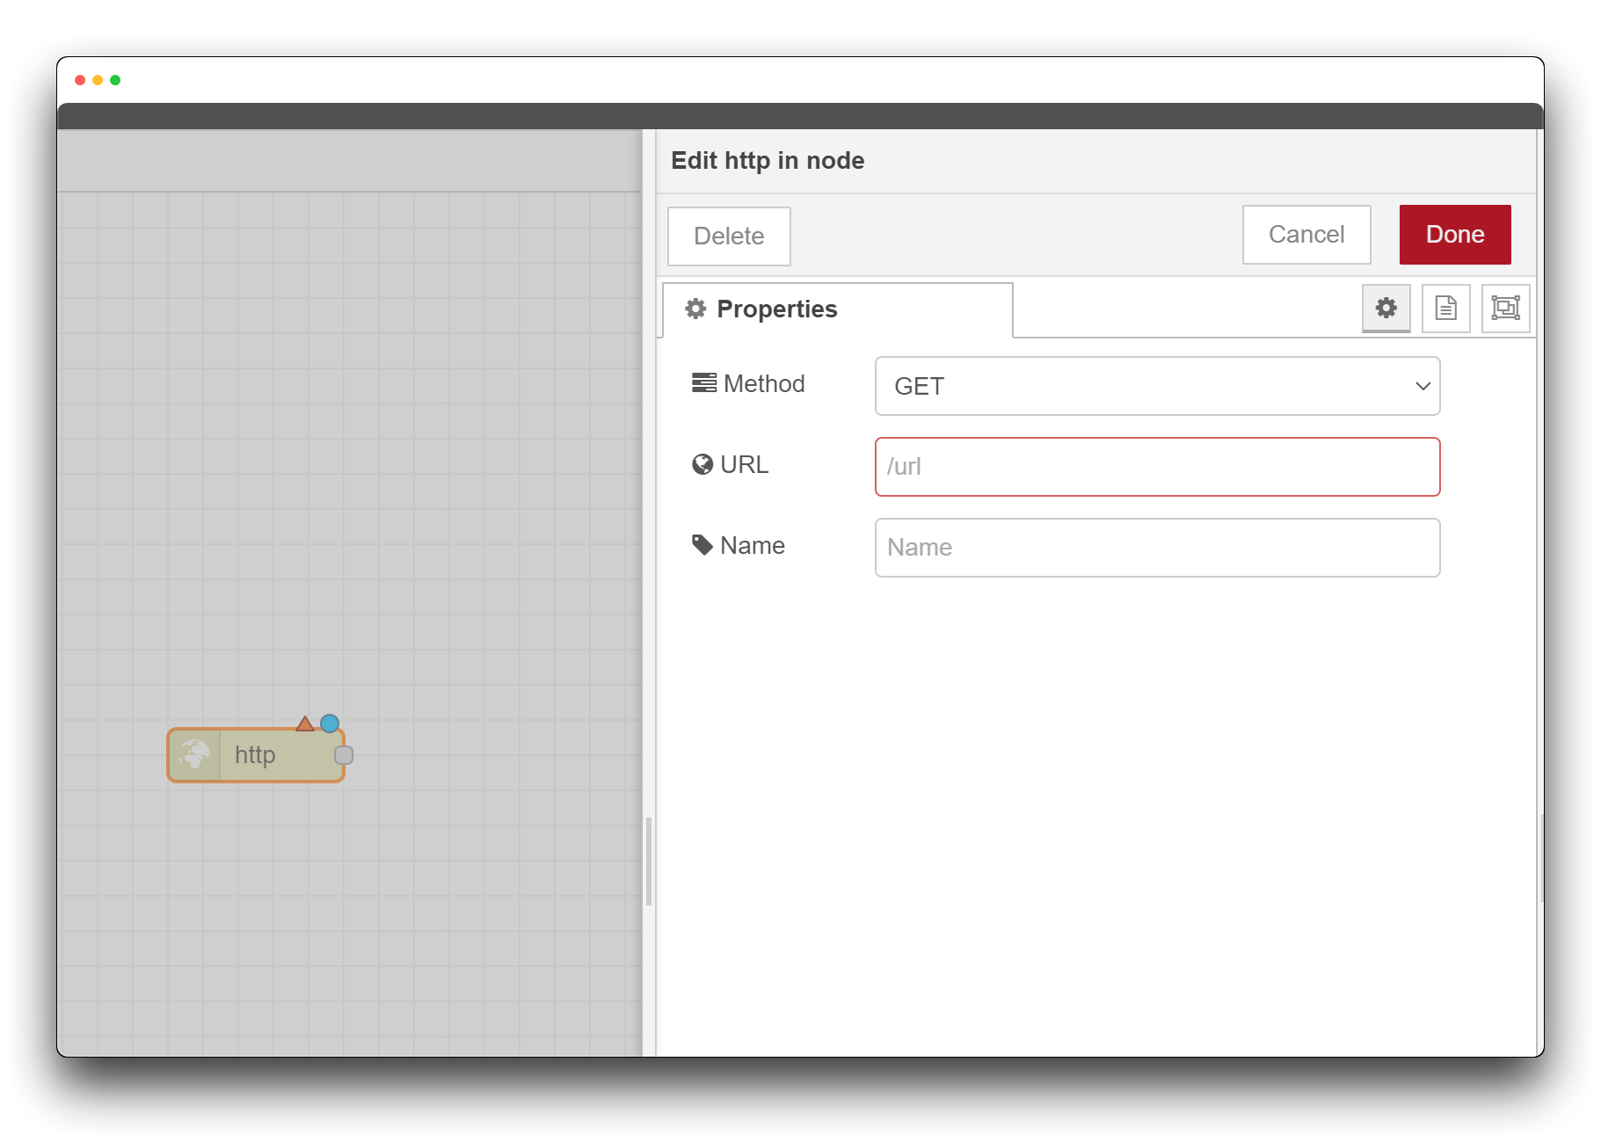Open the Method dropdown showing GET

[1157, 386]
